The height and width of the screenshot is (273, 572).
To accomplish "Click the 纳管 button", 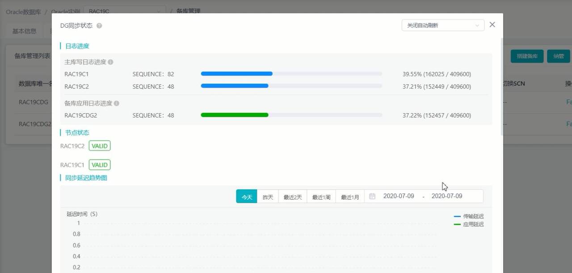I will 558,56.
